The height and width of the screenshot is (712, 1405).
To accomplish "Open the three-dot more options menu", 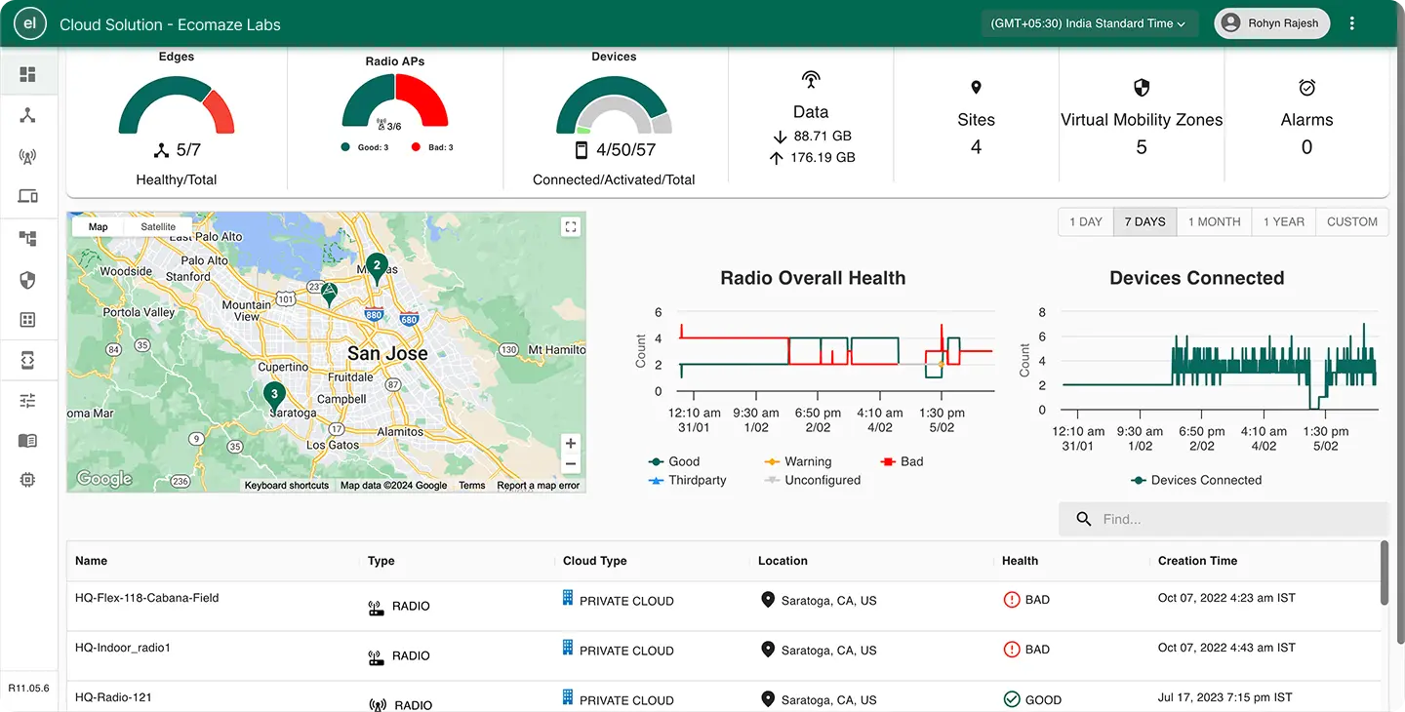I will click(x=1351, y=23).
